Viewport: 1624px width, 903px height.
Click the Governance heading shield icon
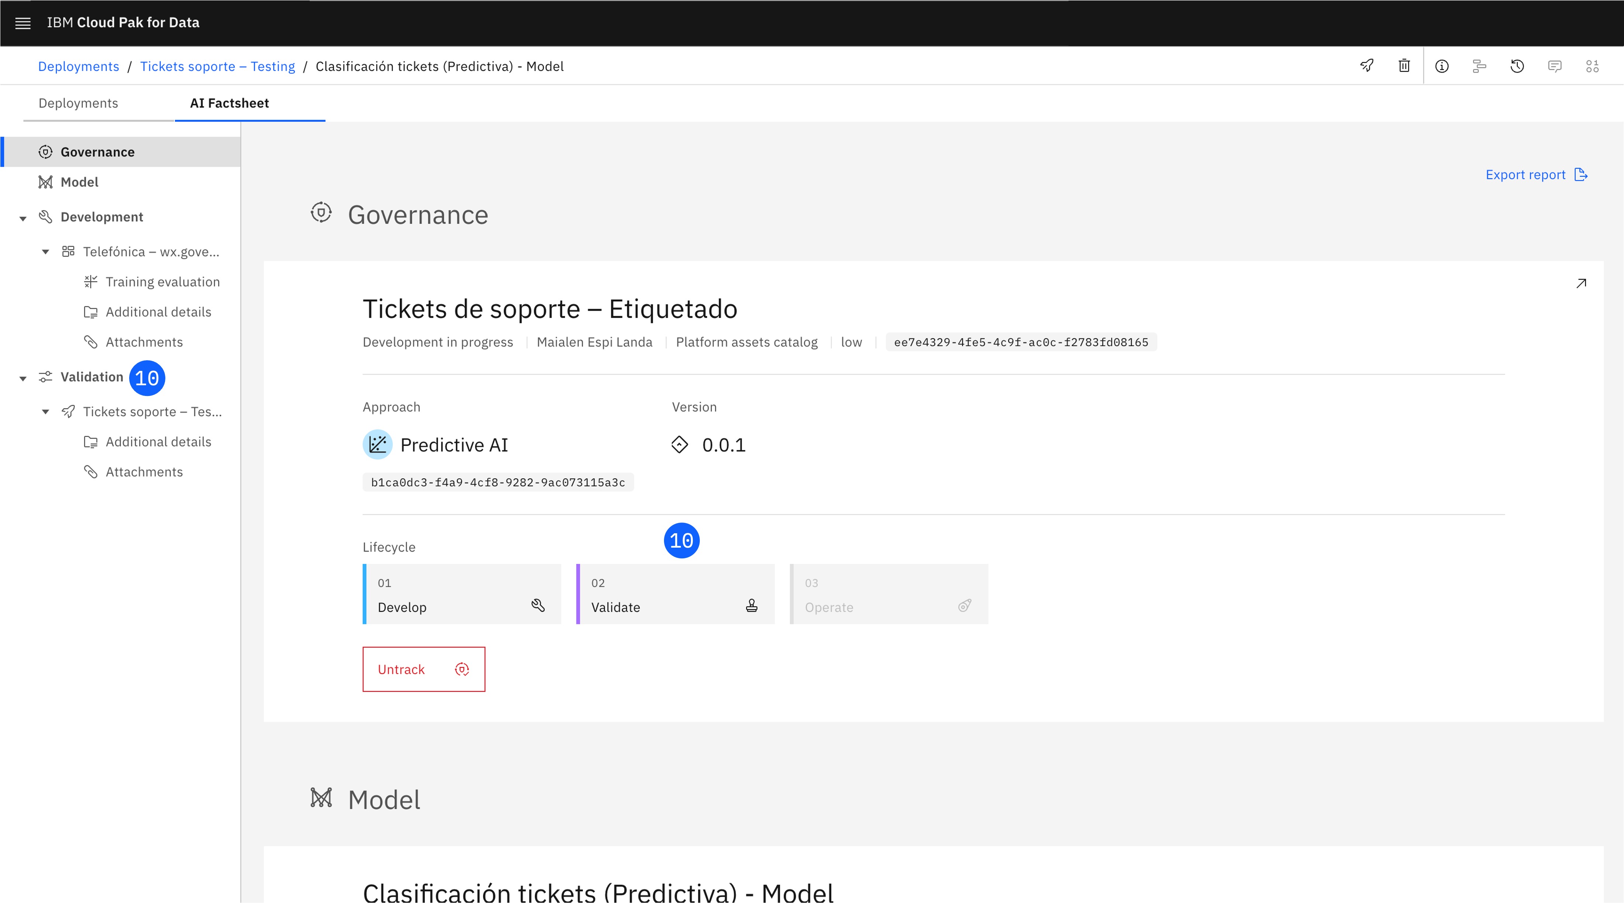(x=321, y=212)
